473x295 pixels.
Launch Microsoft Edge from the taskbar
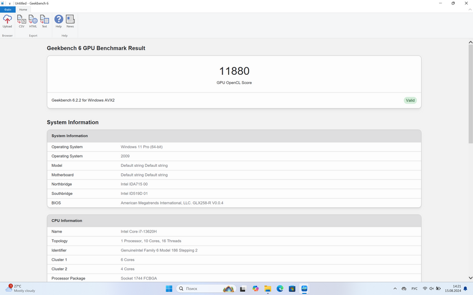click(x=280, y=289)
